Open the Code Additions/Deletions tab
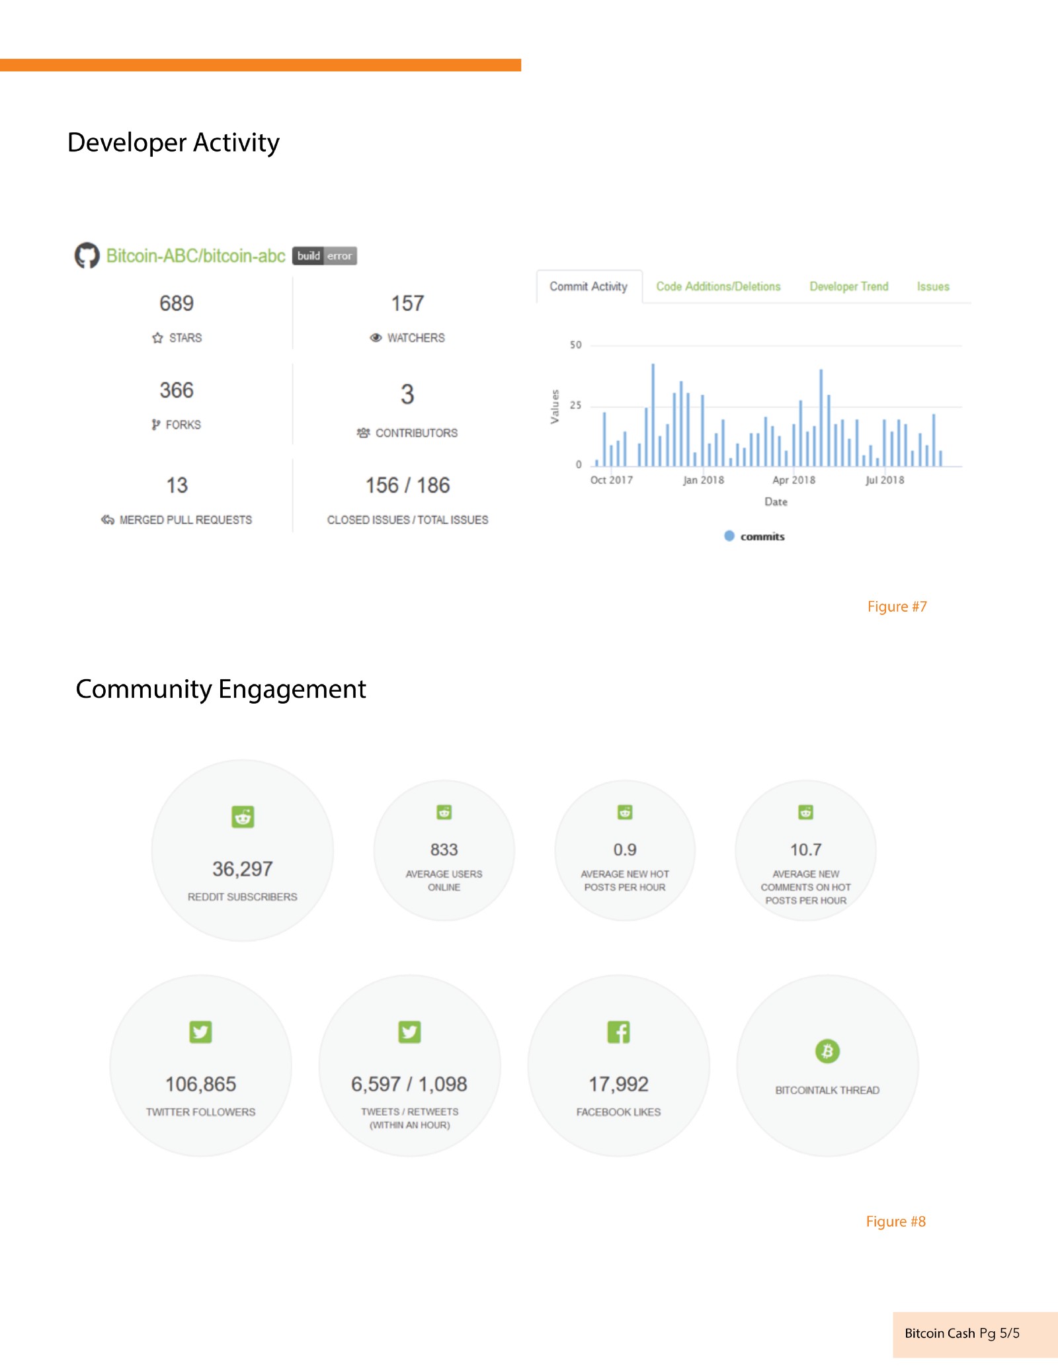 (x=718, y=286)
